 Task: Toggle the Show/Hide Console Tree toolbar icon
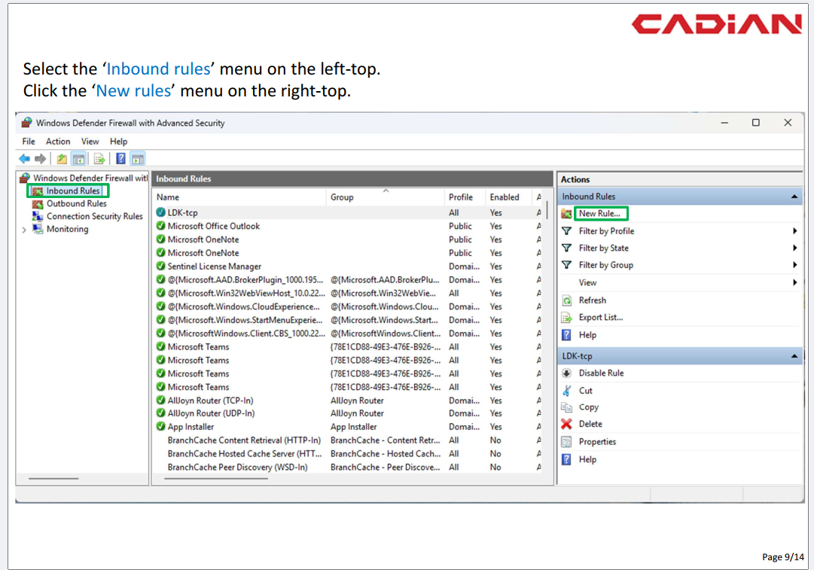point(78,159)
